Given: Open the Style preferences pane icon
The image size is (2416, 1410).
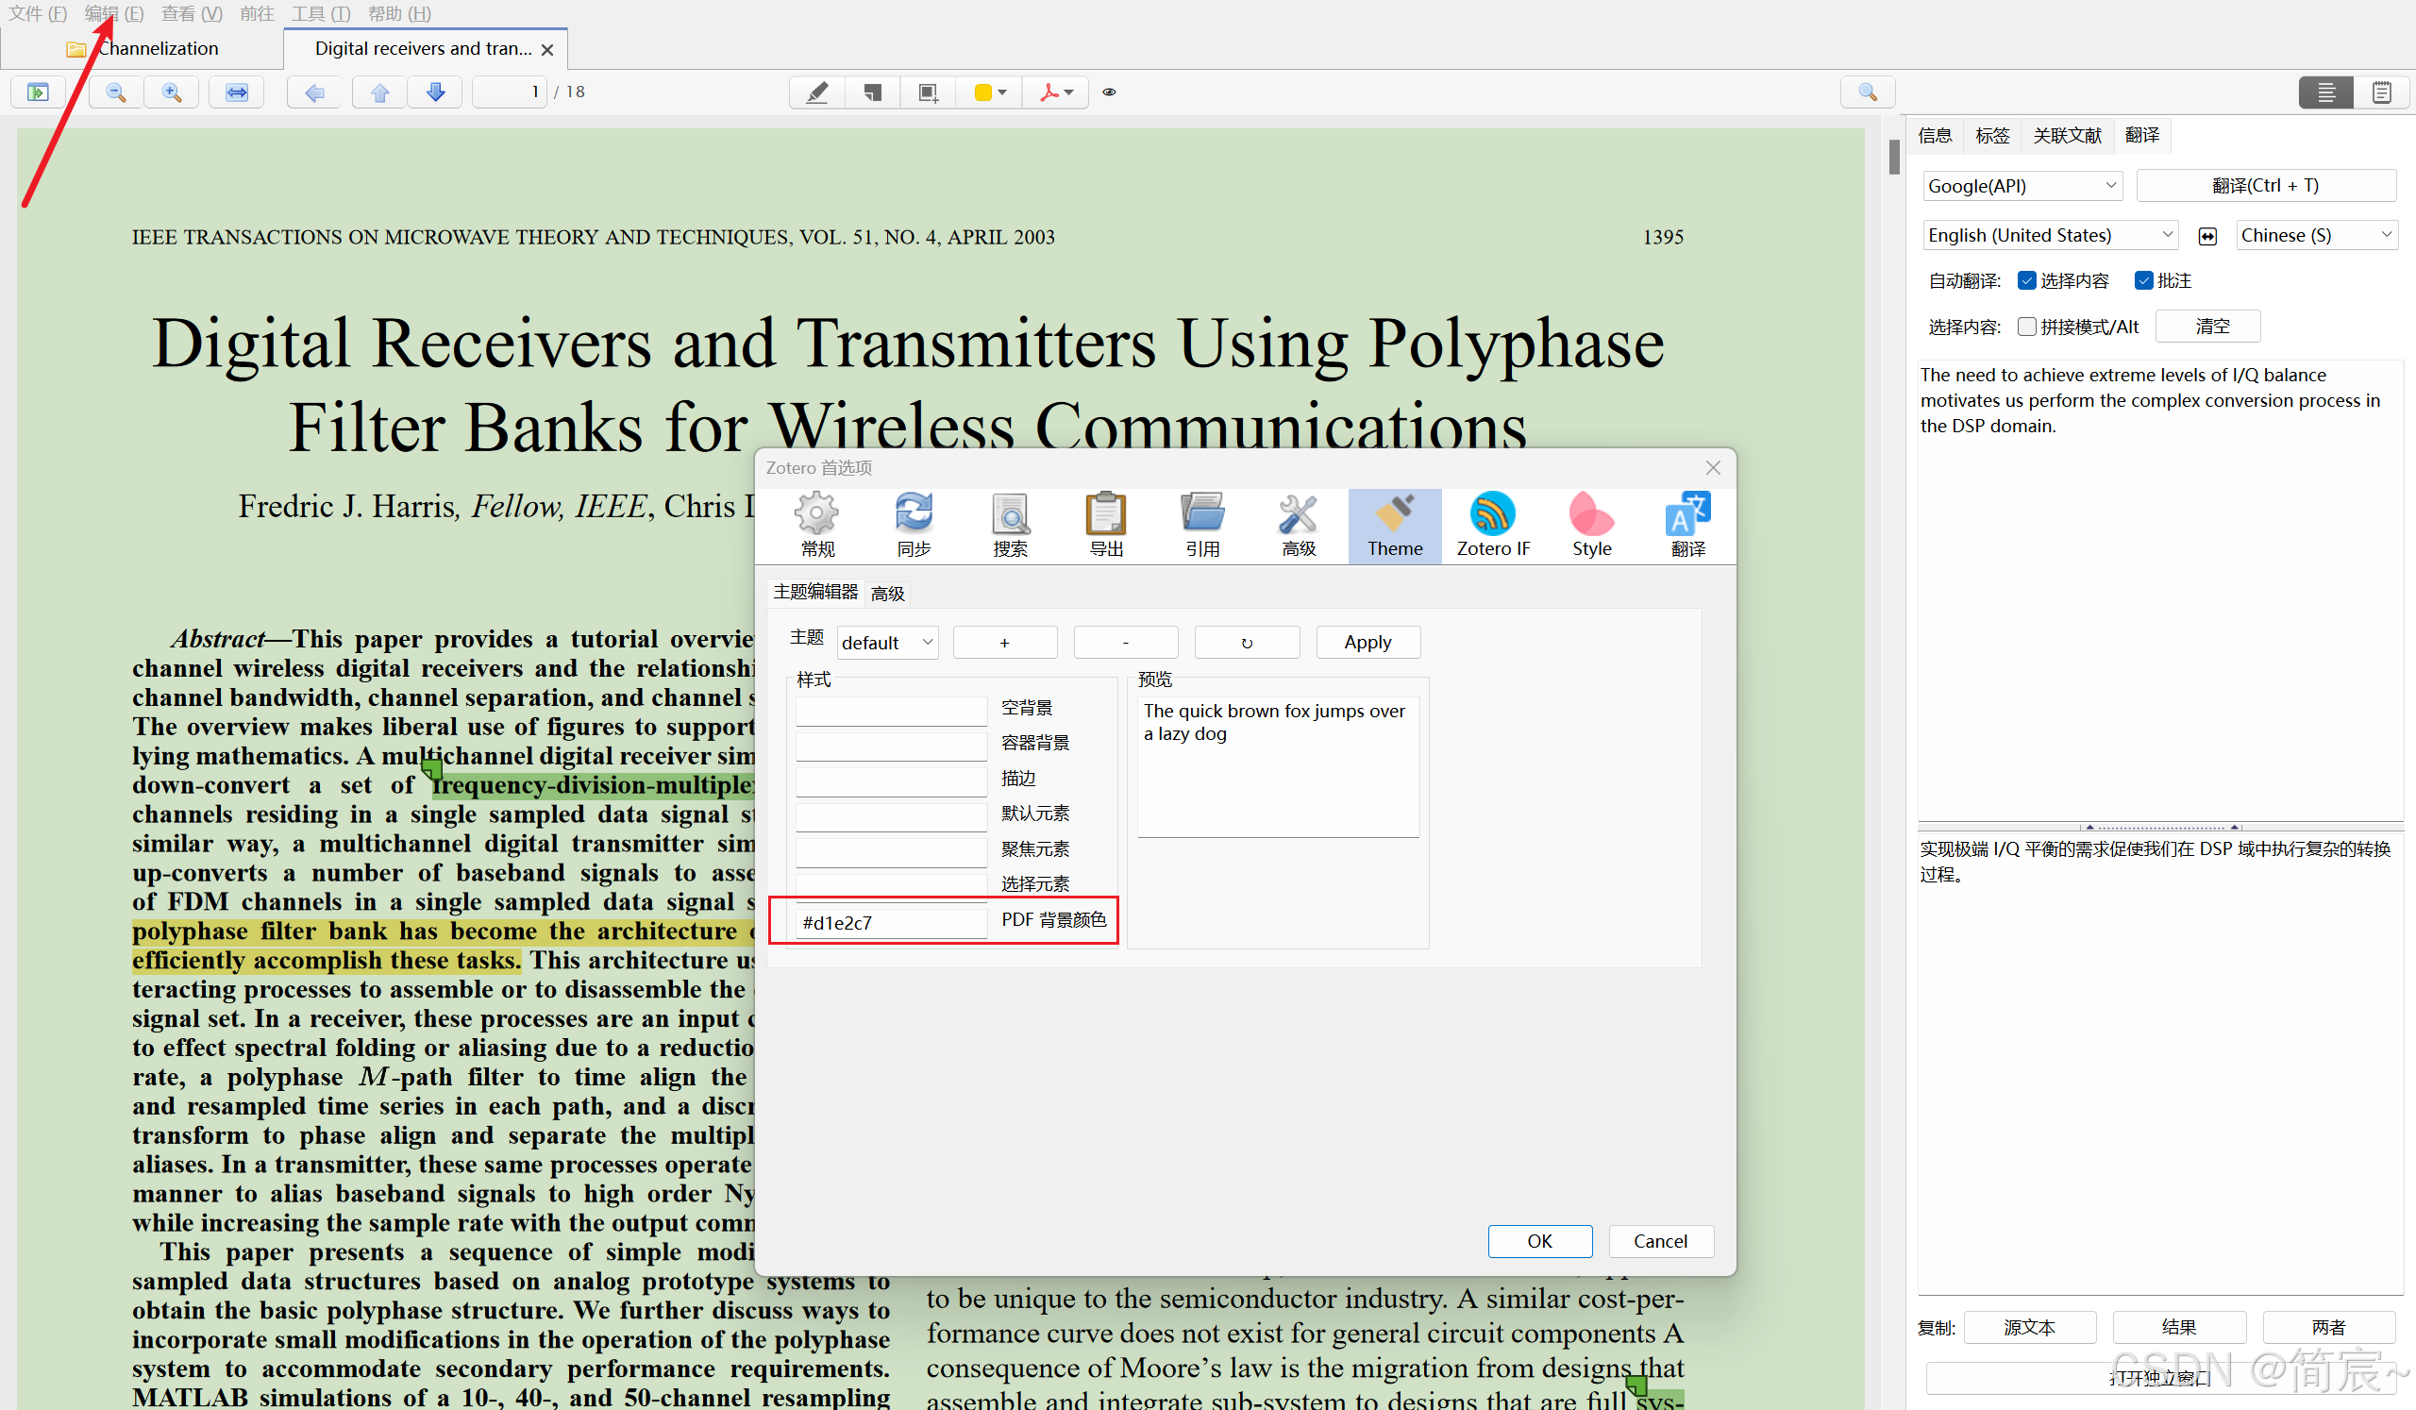Looking at the screenshot, I should pyautogui.click(x=1590, y=525).
